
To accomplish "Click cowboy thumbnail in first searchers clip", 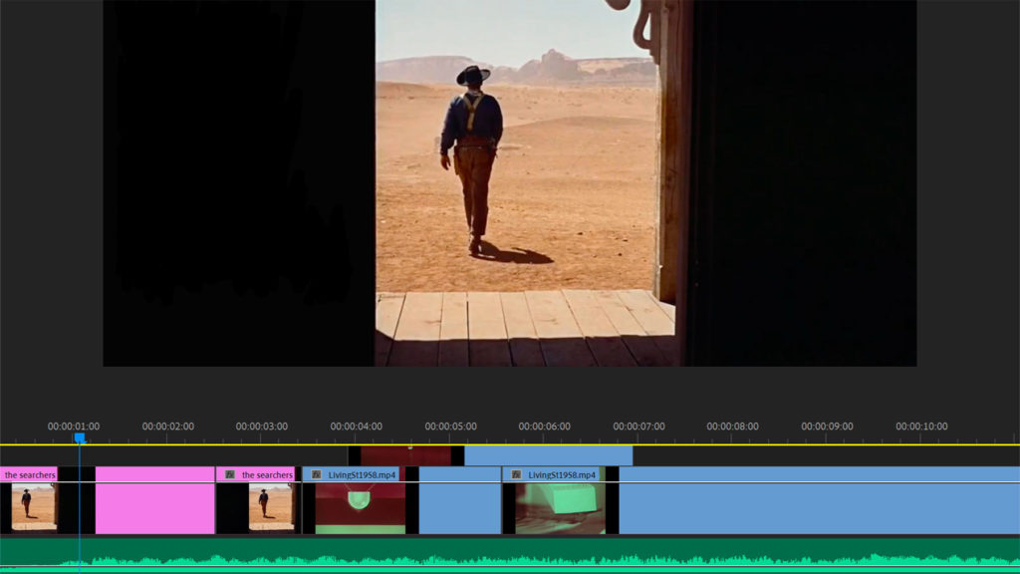I will [x=34, y=508].
